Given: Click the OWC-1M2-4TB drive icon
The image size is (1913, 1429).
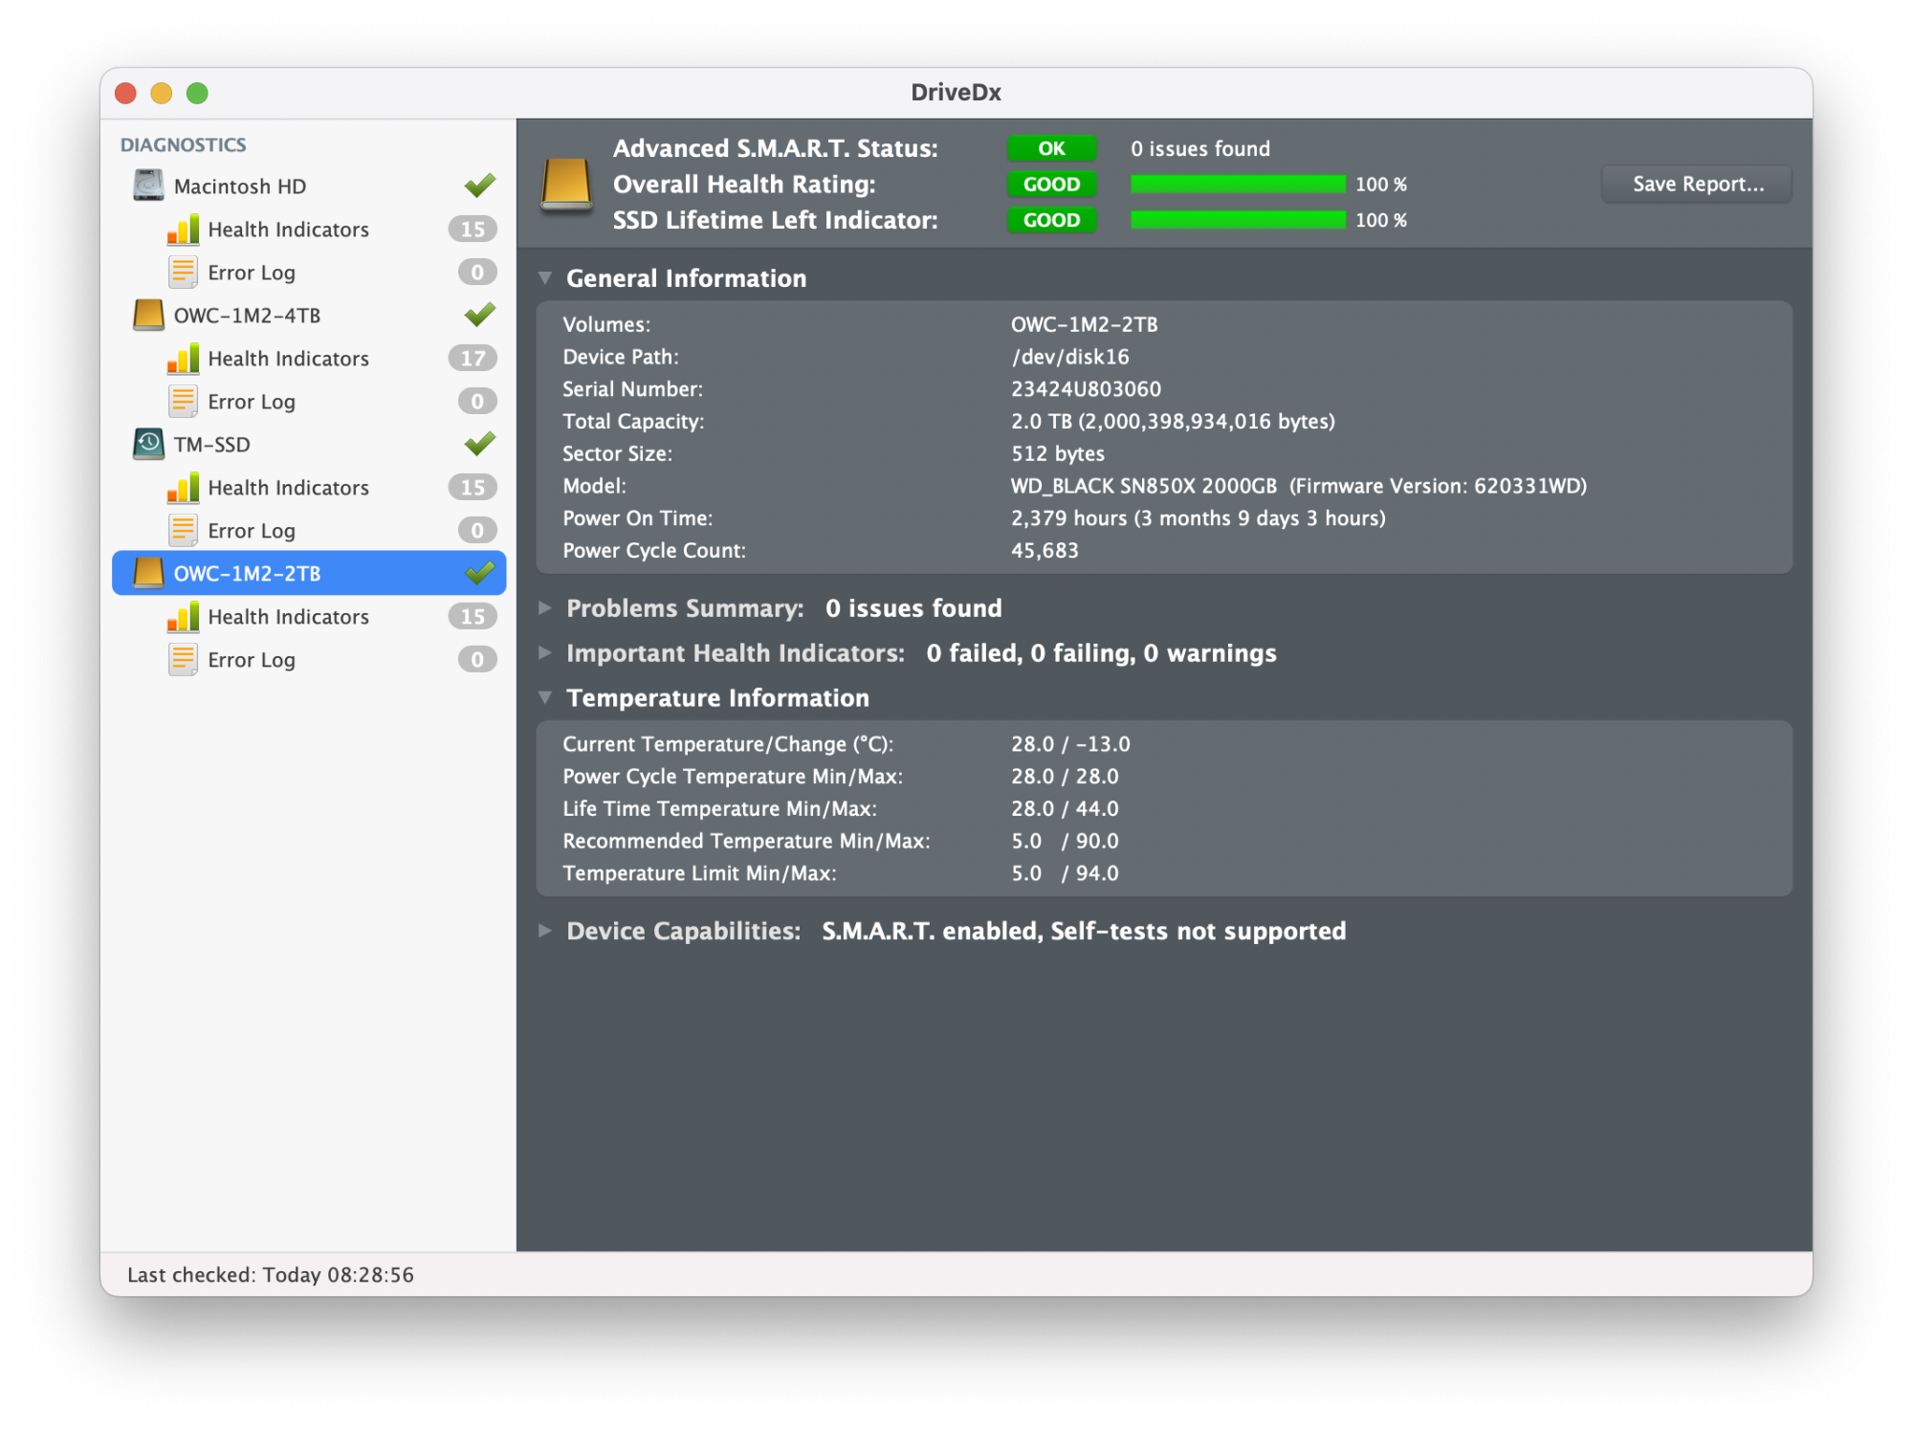Looking at the screenshot, I should point(148,315).
